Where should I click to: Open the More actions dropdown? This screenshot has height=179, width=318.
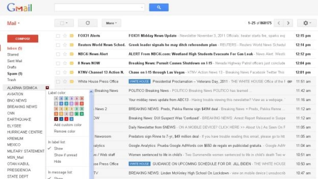coord(111,23)
